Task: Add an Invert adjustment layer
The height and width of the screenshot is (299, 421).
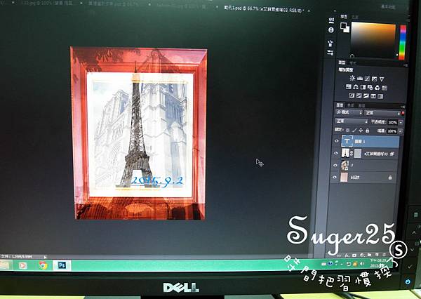Action: pos(352,95)
